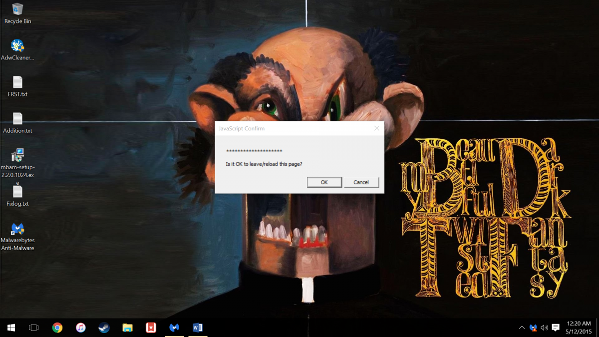Viewport: 599px width, 337px height.
Task: Select the Malwarebytes Anti-Malware desktop shortcut
Action: click(17, 236)
